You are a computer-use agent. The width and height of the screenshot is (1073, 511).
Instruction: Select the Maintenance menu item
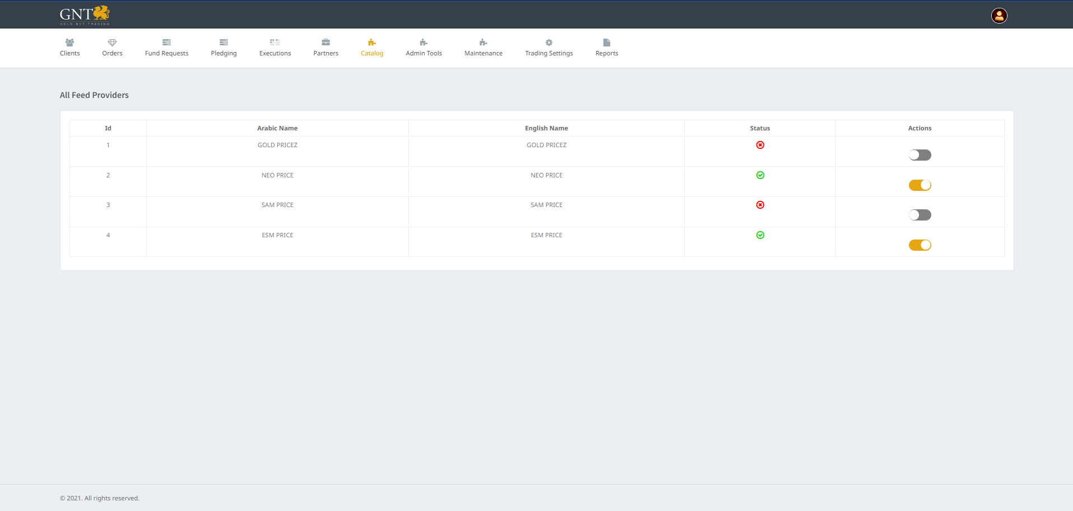click(483, 48)
